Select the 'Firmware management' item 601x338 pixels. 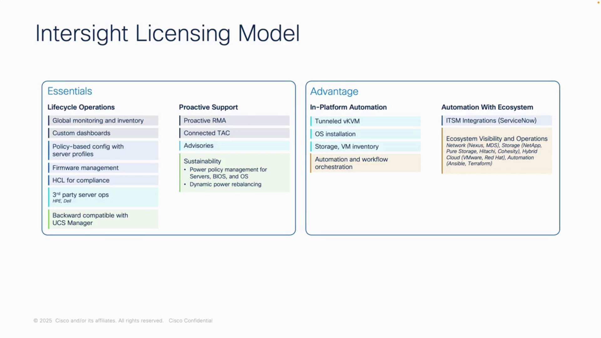click(x=103, y=168)
